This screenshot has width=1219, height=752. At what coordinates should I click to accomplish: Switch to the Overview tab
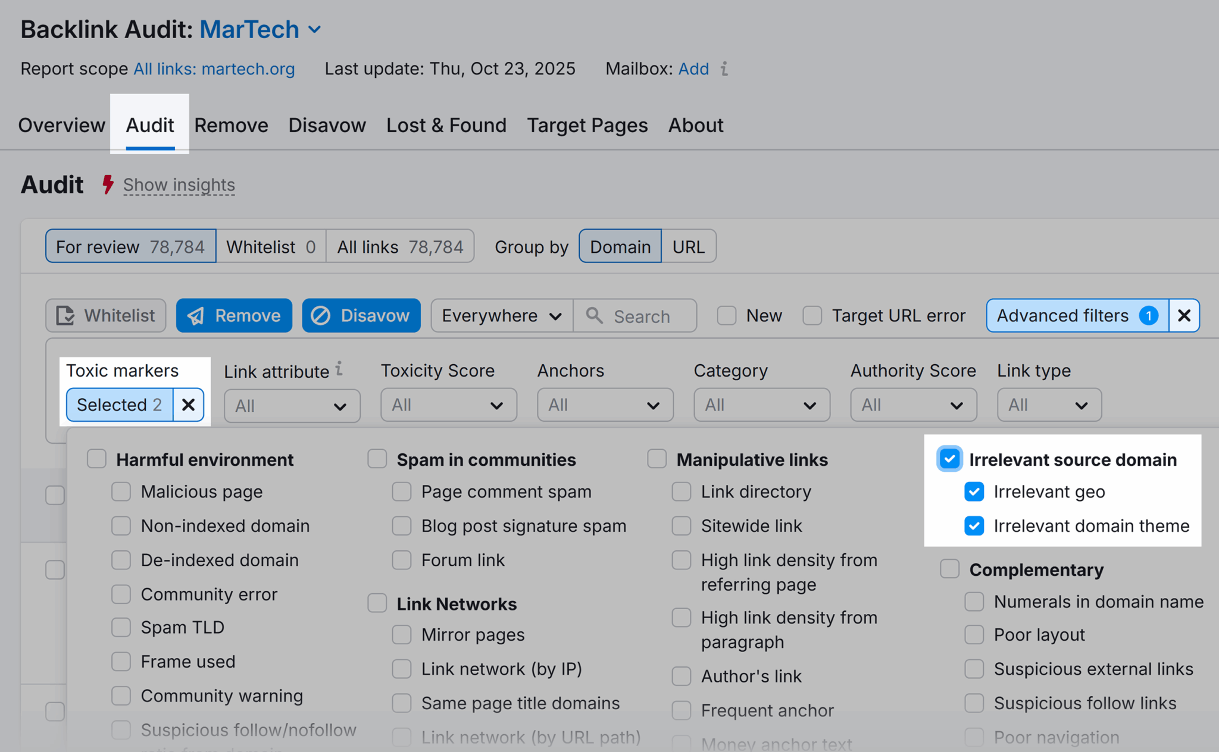[61, 126]
